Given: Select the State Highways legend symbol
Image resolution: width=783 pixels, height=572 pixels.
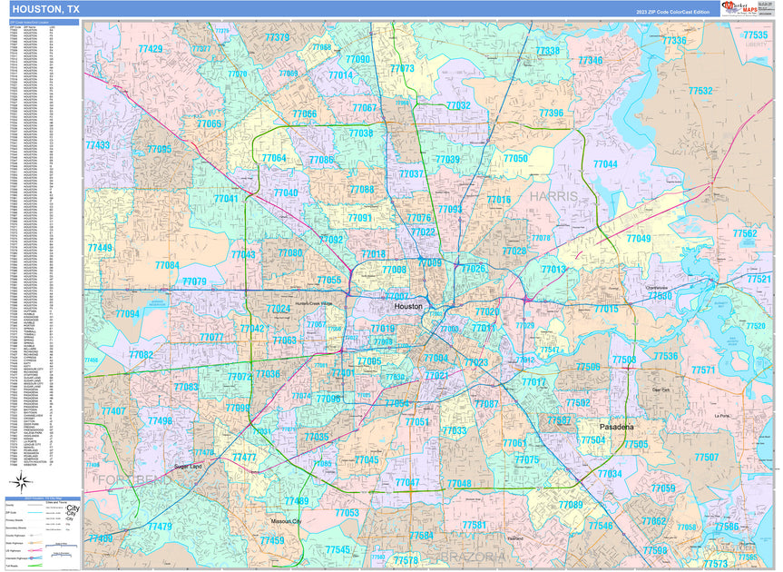Looking at the screenshot, I should click(34, 542).
